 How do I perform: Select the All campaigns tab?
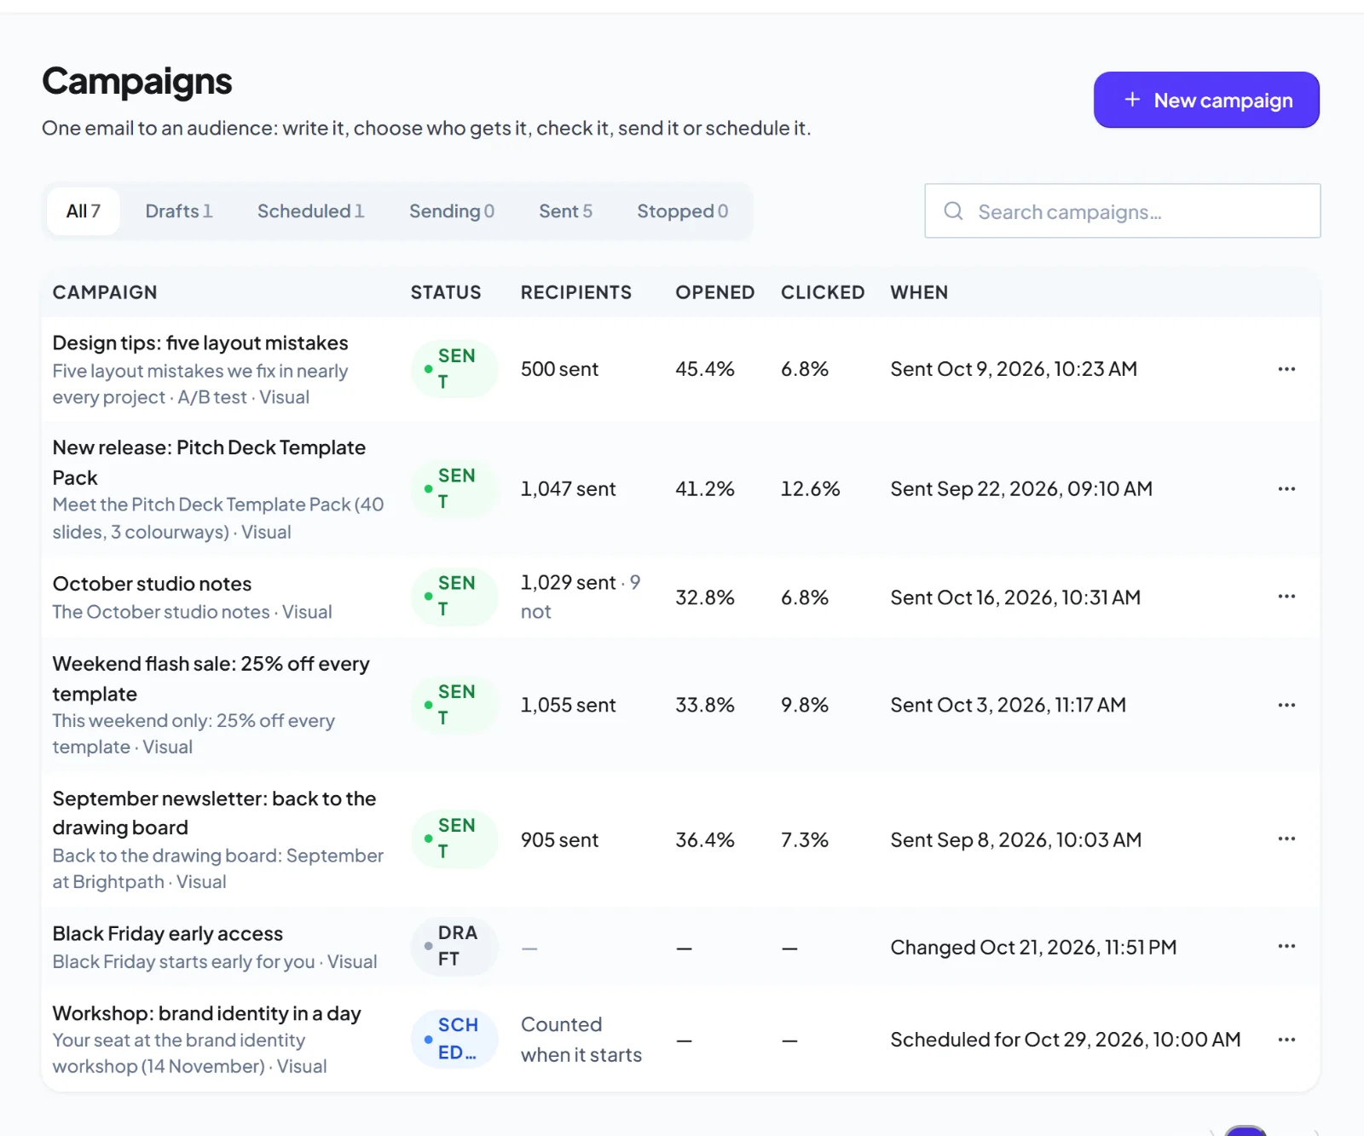83,210
